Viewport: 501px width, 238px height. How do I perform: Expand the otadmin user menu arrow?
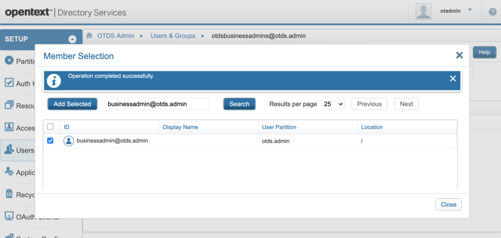(x=470, y=10)
